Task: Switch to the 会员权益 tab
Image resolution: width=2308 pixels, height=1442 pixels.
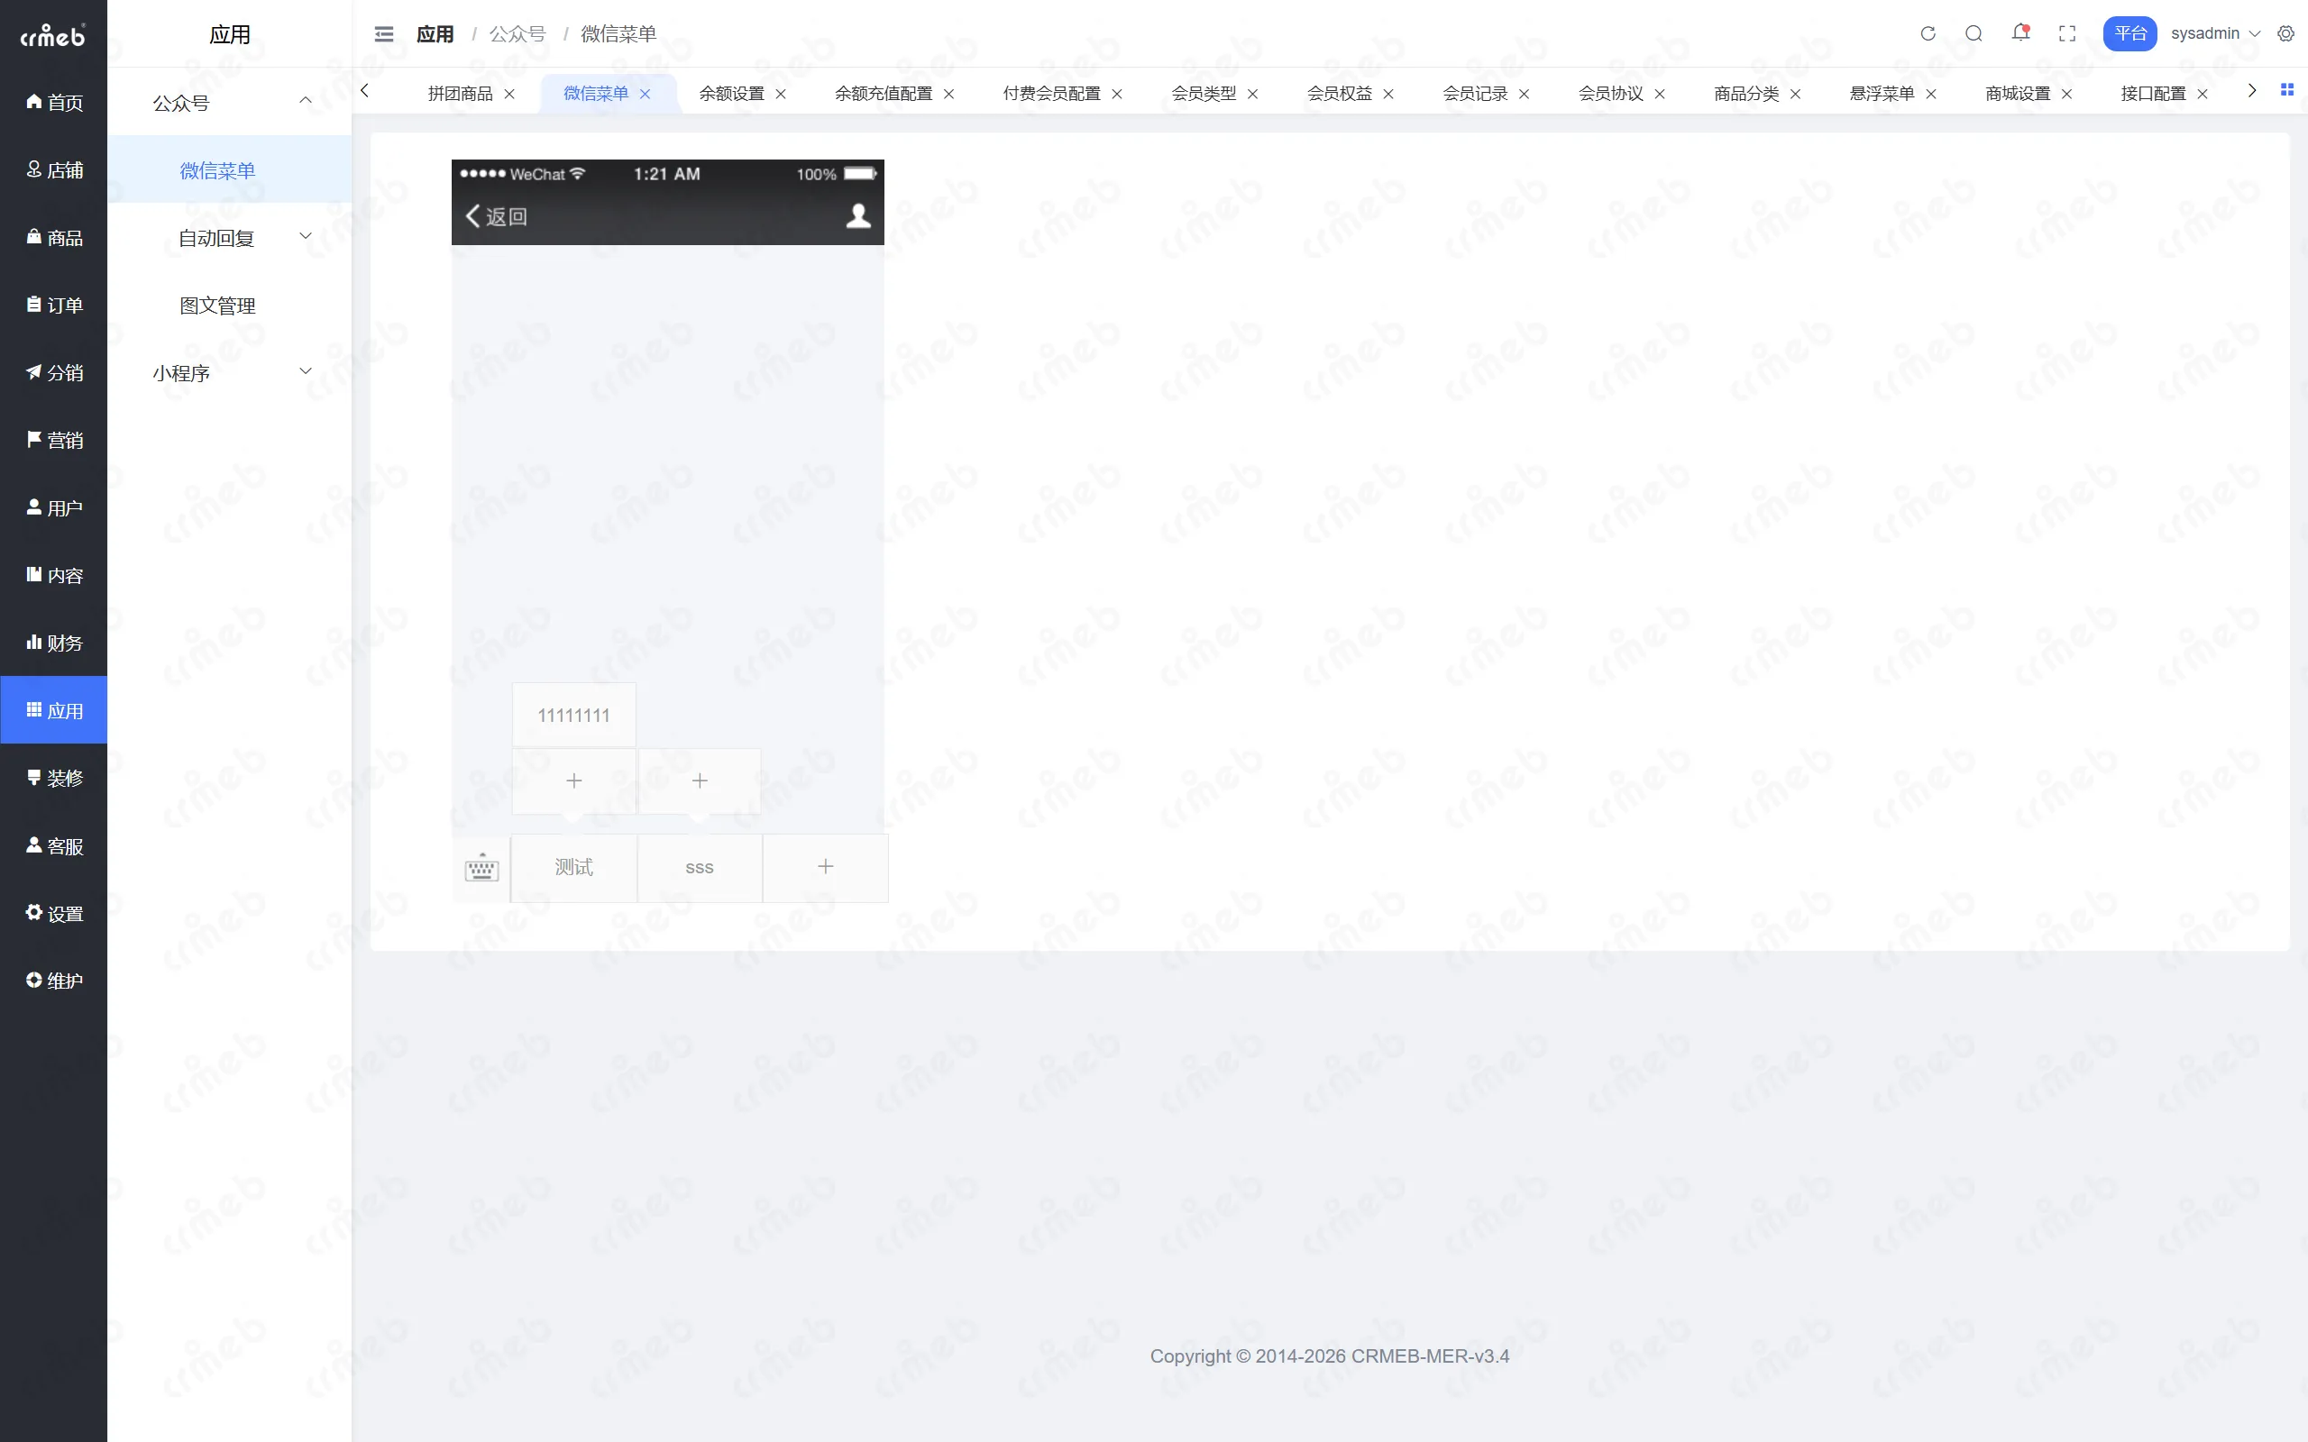Action: click(1339, 94)
